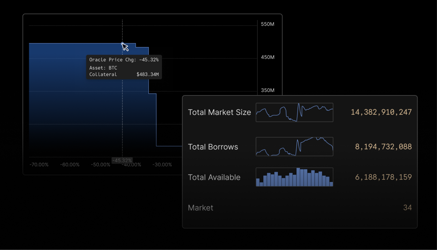
Task: Click the Market count 34
Action: coord(408,208)
